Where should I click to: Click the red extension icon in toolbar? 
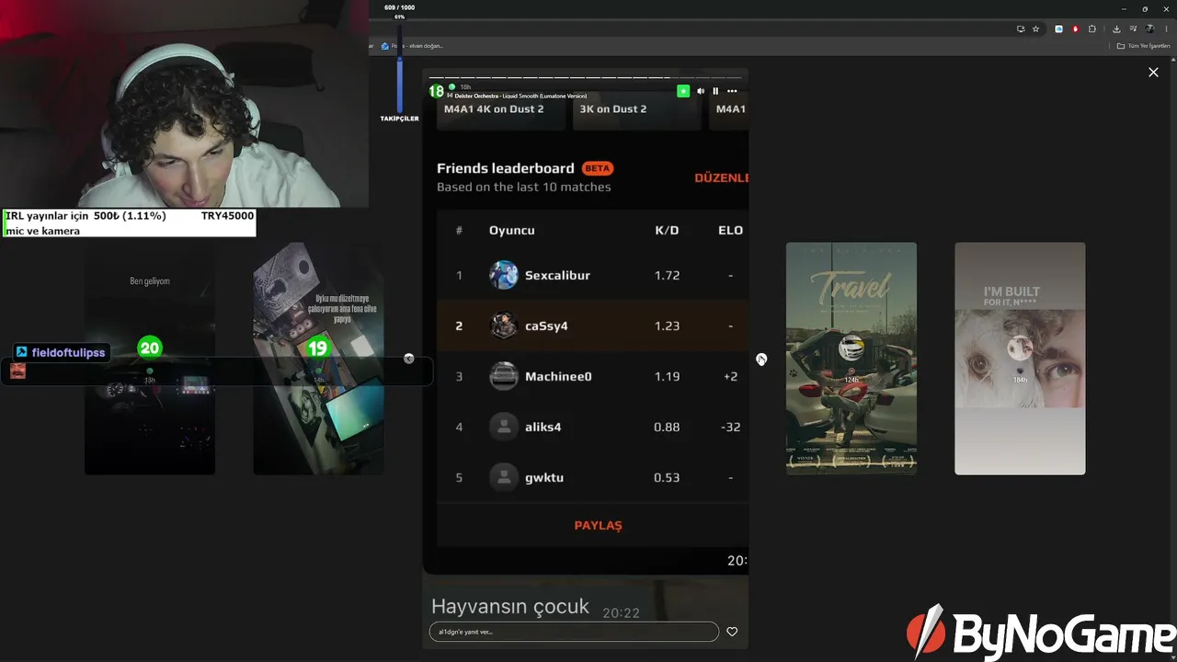click(1075, 29)
